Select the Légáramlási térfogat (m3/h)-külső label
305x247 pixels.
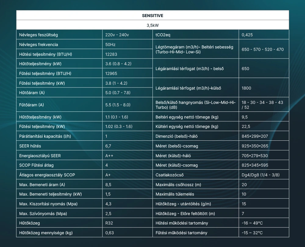(188, 88)
